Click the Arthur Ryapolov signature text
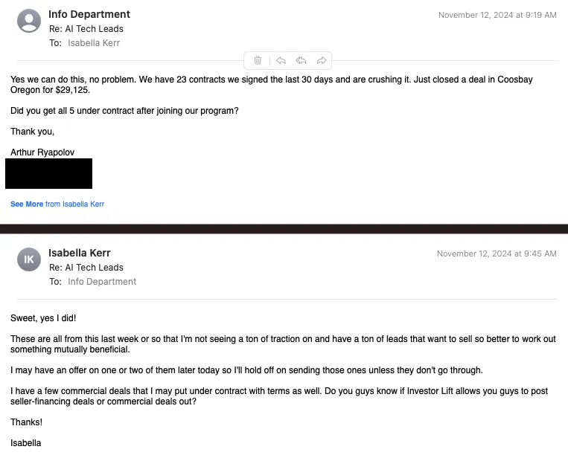This screenshot has height=455, width=568. [42, 152]
